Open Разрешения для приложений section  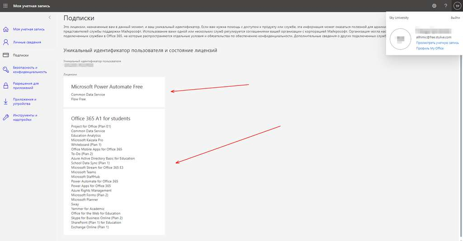(x=26, y=85)
